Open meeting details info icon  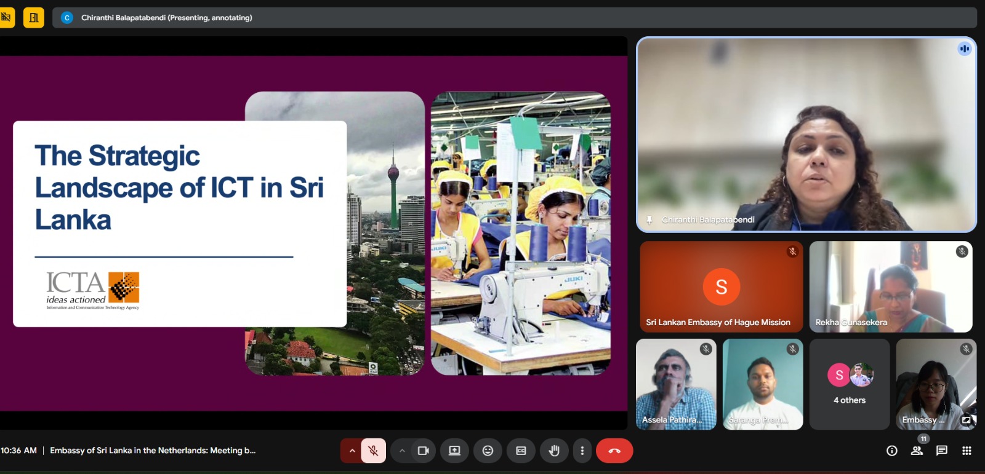click(x=891, y=451)
